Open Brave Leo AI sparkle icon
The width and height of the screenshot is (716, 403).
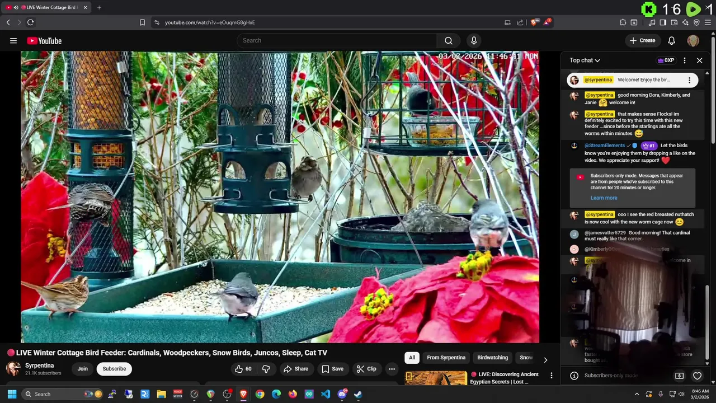[x=685, y=22]
